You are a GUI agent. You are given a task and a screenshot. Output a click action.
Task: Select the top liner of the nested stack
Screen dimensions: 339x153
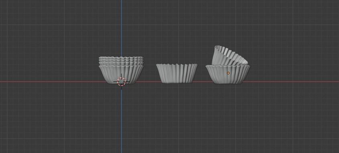click(121, 58)
